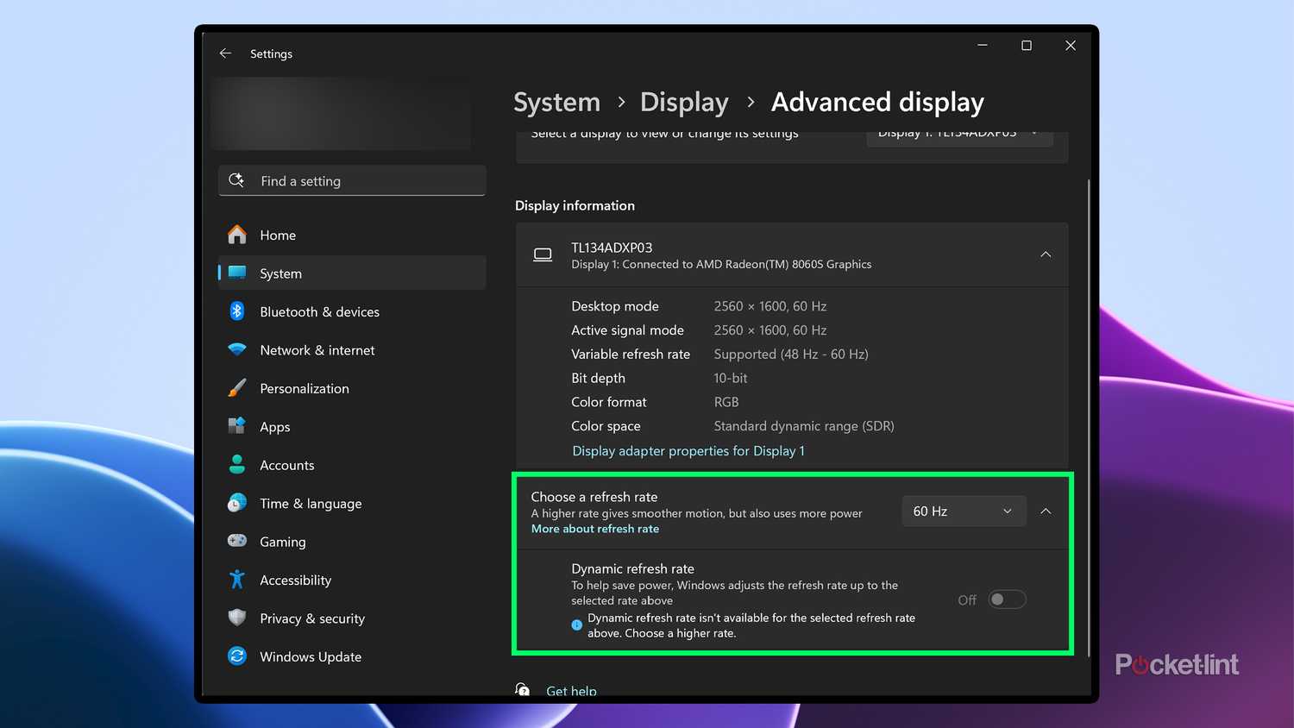Open Accounts settings

click(x=236, y=465)
